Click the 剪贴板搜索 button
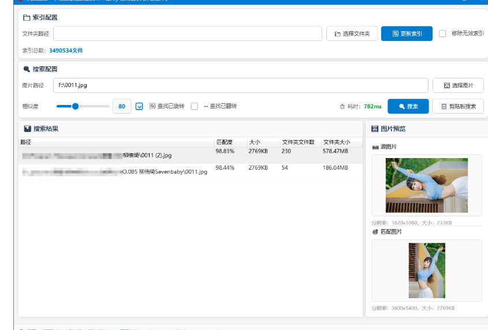 [458, 107]
